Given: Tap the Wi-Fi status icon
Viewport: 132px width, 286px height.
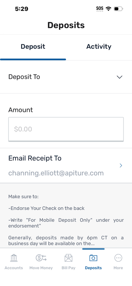Looking at the screenshot, I should pos(109,9).
